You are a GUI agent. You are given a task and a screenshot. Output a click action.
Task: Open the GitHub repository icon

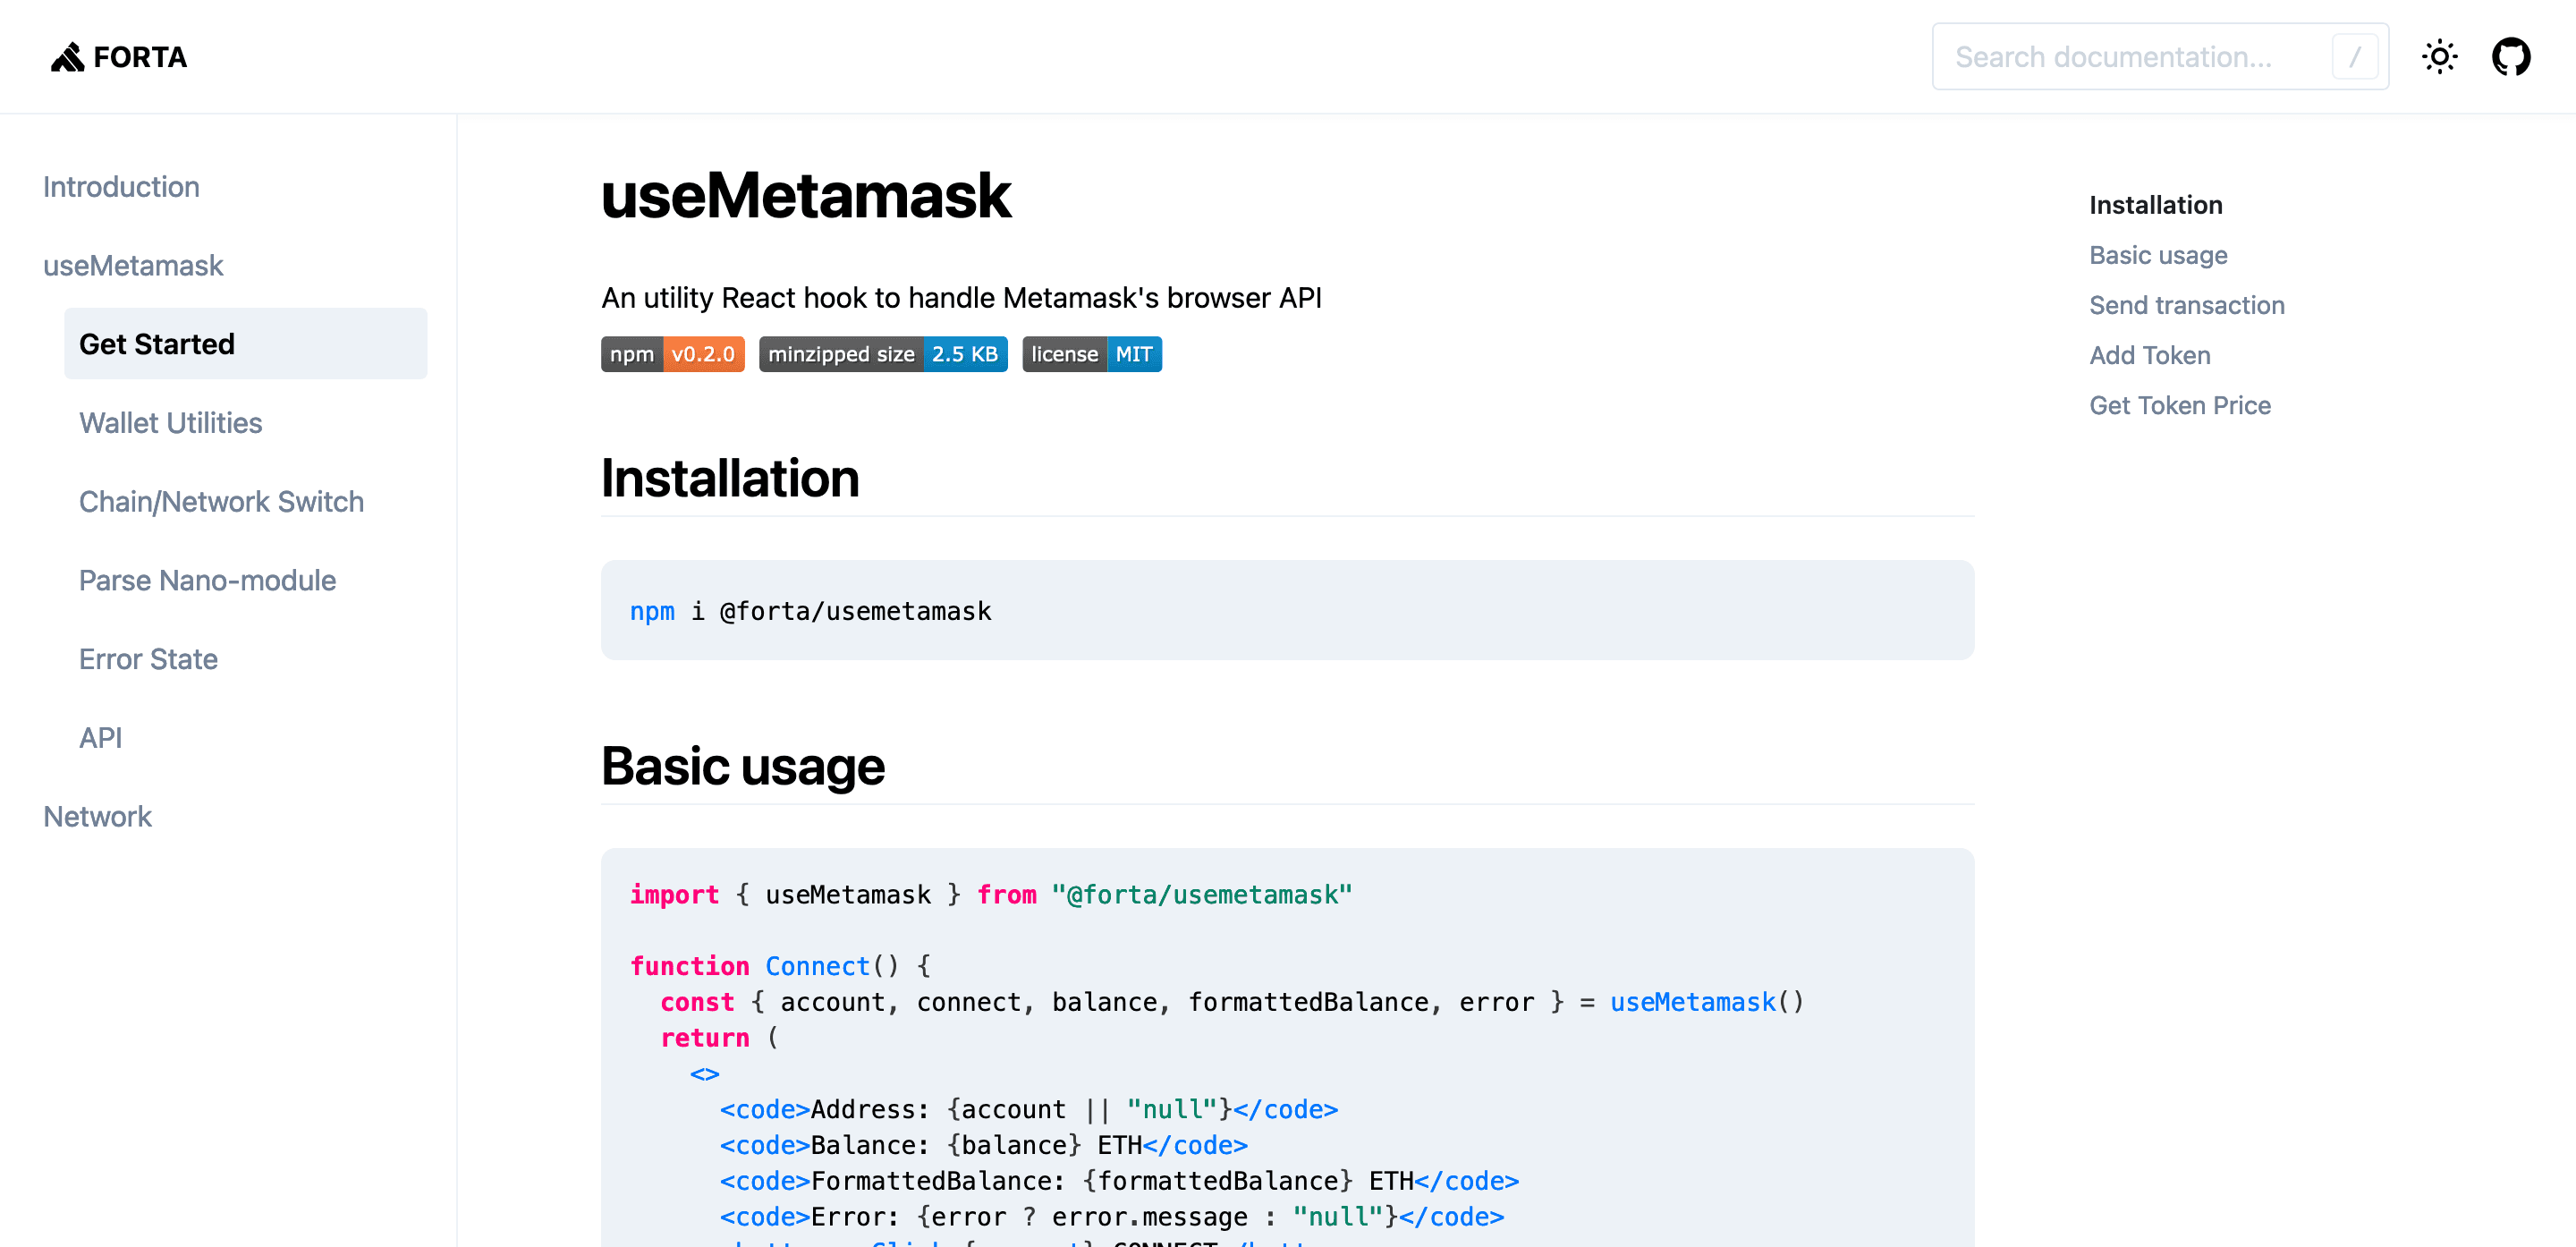(2510, 57)
